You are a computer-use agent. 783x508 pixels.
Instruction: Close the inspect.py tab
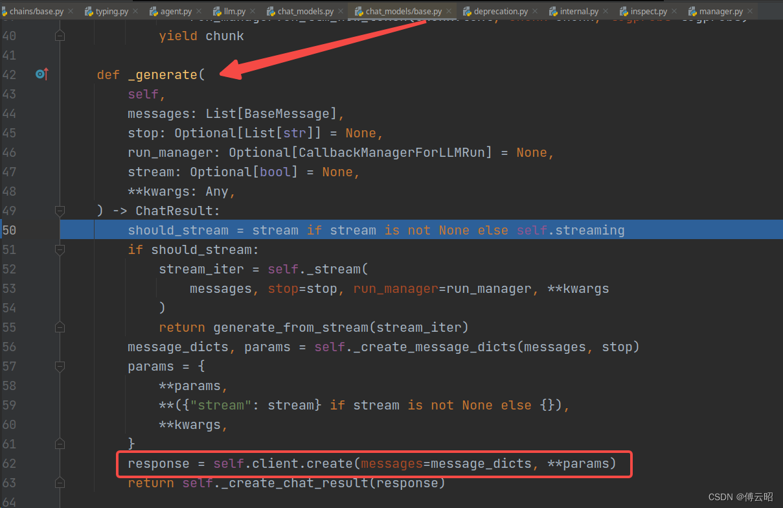point(675,12)
